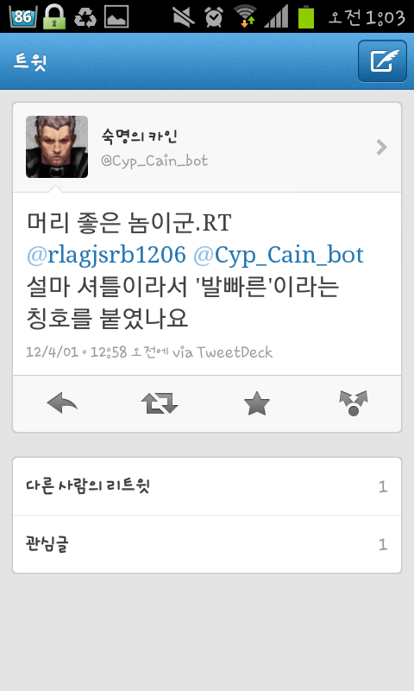Tap the 숙명의 카인 display name
This screenshot has width=414, height=691.
(139, 136)
